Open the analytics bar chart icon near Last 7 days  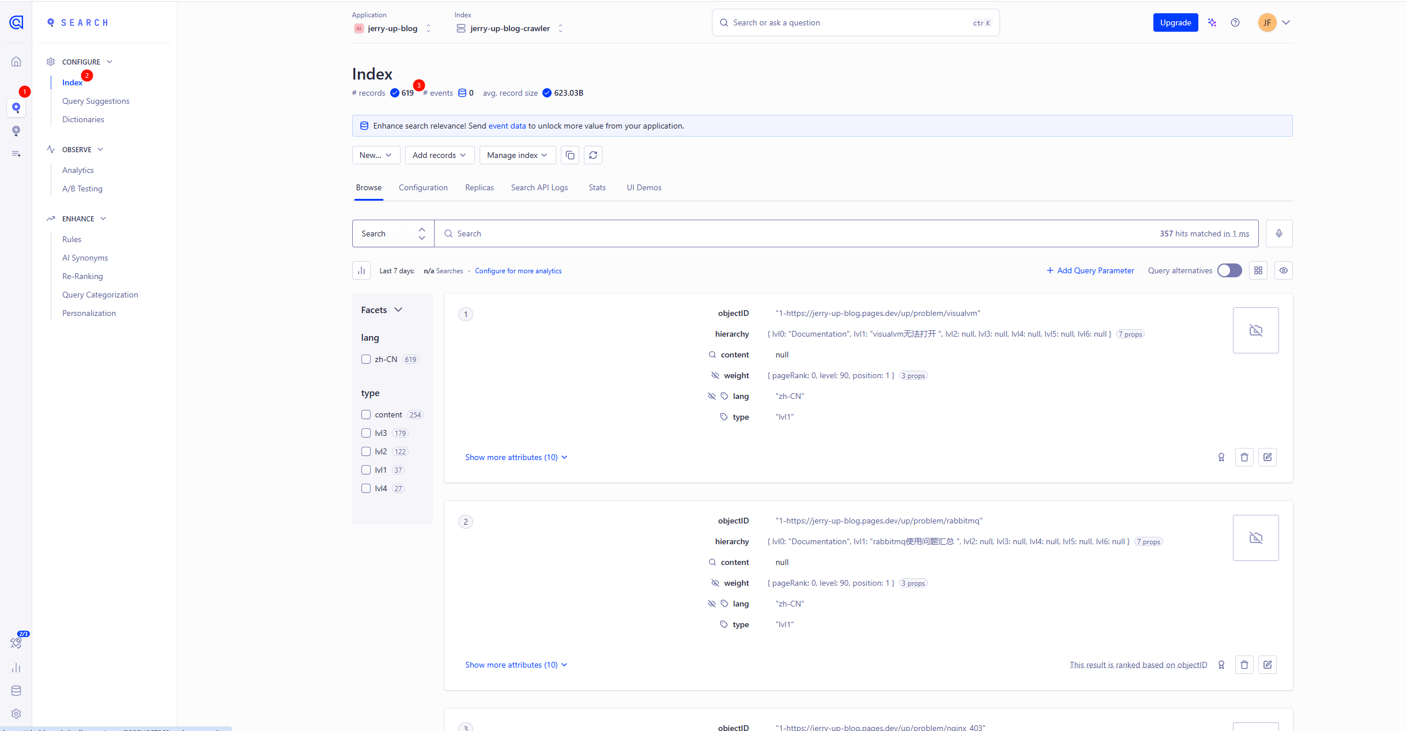coord(361,270)
